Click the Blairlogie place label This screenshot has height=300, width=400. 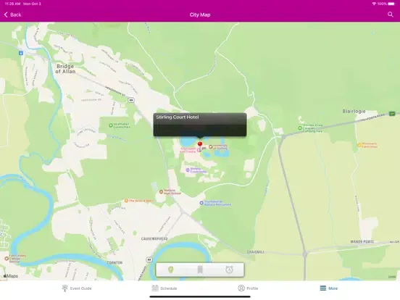pyautogui.click(x=354, y=111)
